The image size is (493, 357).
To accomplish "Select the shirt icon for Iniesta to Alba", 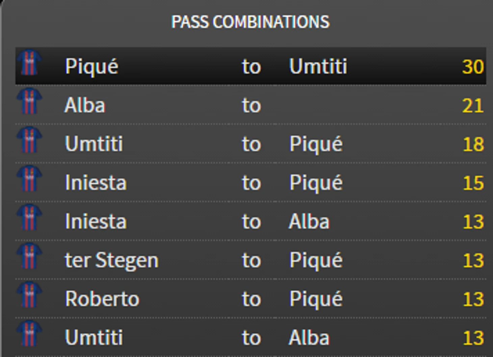I will point(29,218).
